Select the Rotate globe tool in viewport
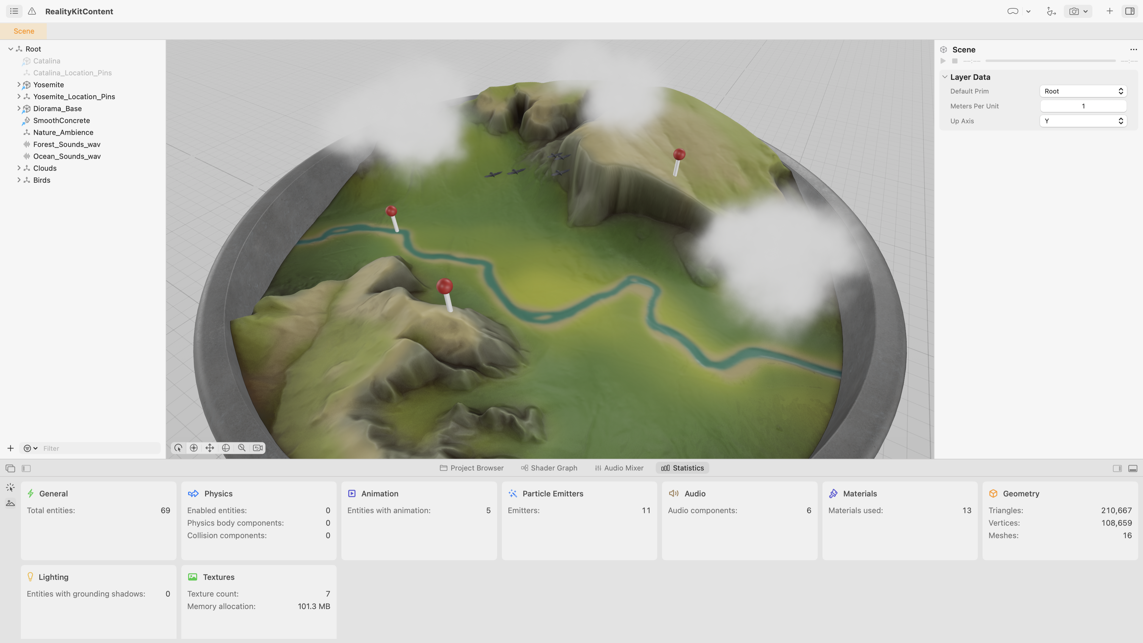Image resolution: width=1143 pixels, height=643 pixels. [226, 448]
